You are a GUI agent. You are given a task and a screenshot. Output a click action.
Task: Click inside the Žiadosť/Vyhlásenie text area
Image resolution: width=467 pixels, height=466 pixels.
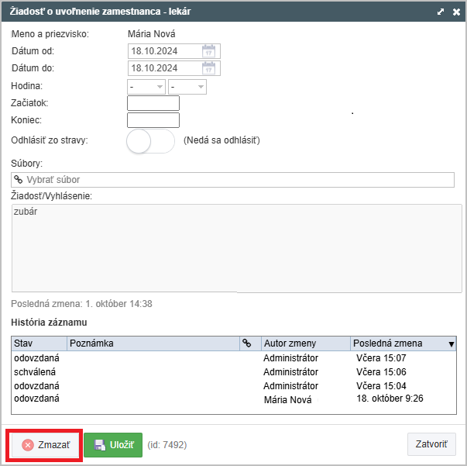237,248
